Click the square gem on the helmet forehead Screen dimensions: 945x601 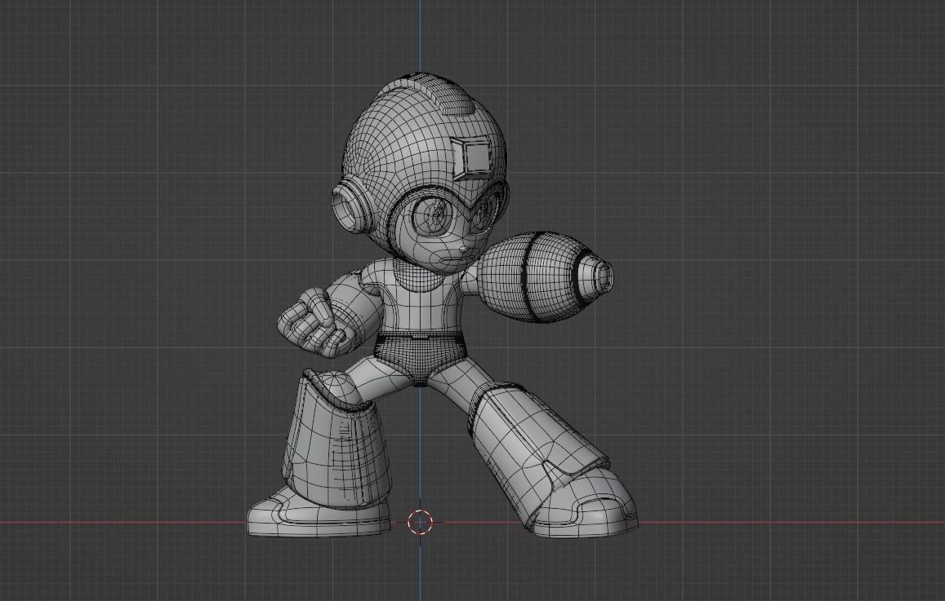473,158
